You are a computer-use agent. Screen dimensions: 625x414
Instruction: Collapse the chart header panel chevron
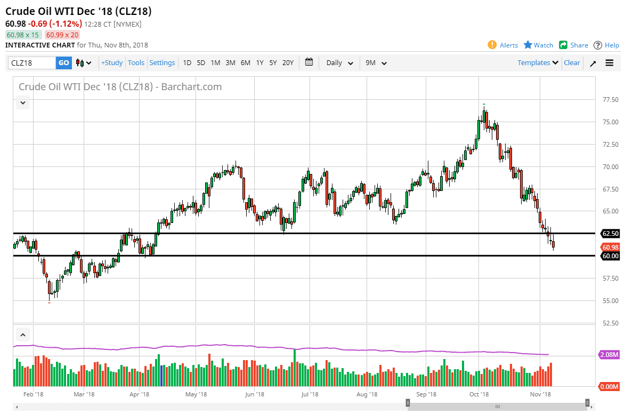[x=22, y=102]
